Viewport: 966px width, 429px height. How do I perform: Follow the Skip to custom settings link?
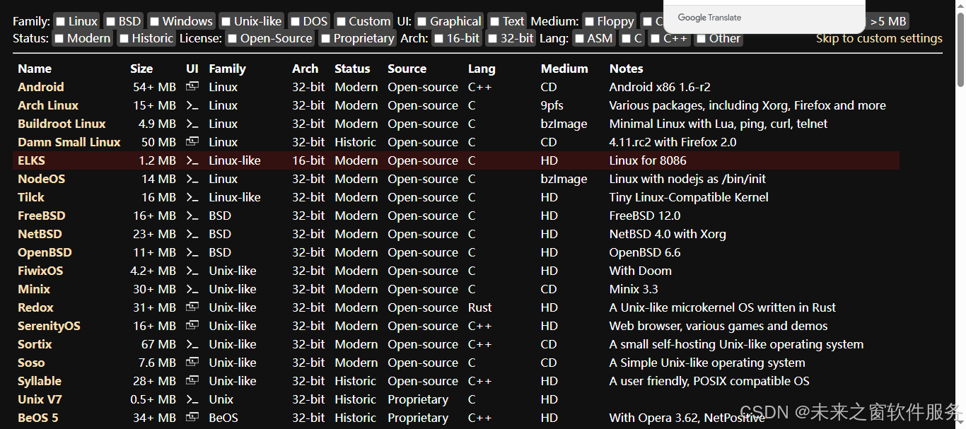(879, 39)
